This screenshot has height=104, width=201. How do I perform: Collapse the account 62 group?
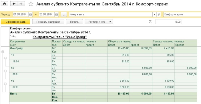5,84
